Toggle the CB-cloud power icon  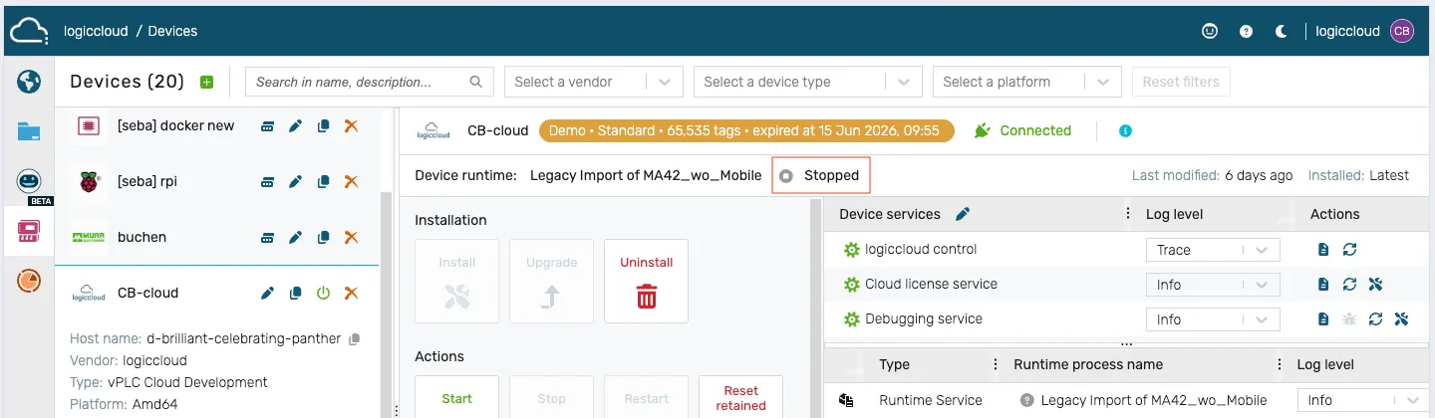pyautogui.click(x=323, y=294)
